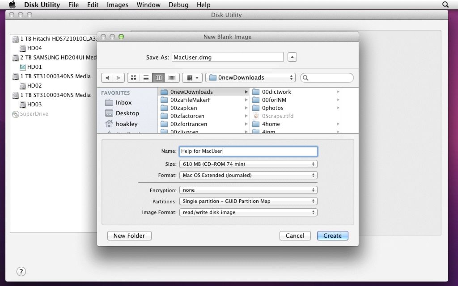Select 2 TB SAMSUNG disk in Disk Utility
This screenshot has height=286, width=458.
(54, 58)
